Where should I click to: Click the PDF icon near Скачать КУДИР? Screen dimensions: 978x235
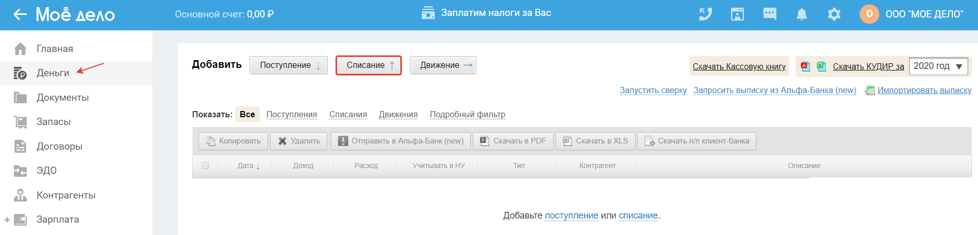tap(806, 66)
